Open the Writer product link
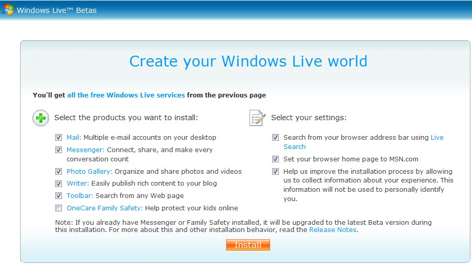Screen dimensions: 472x265 pos(77,183)
